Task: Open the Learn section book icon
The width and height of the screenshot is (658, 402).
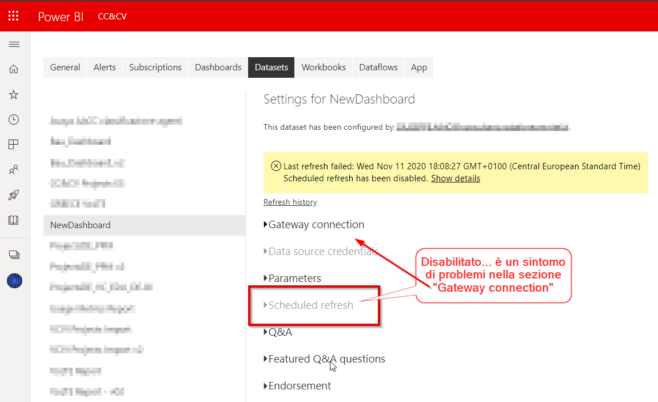Action: pos(14,220)
